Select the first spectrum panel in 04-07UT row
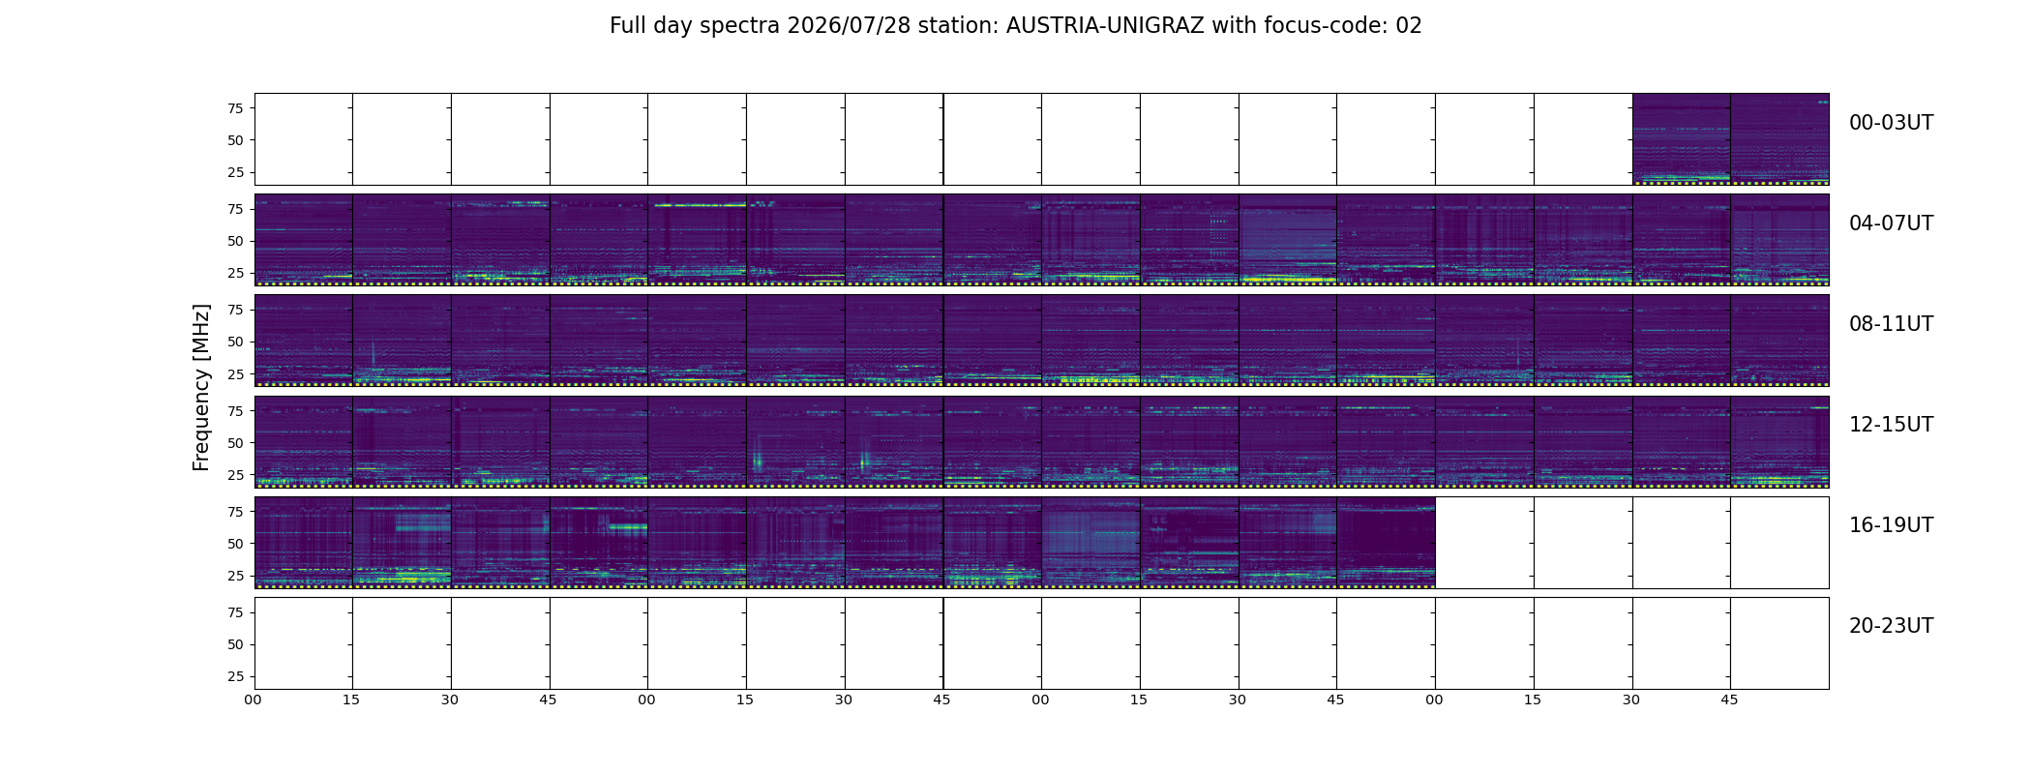Viewport: 2032px width, 774px height. tap(304, 240)
